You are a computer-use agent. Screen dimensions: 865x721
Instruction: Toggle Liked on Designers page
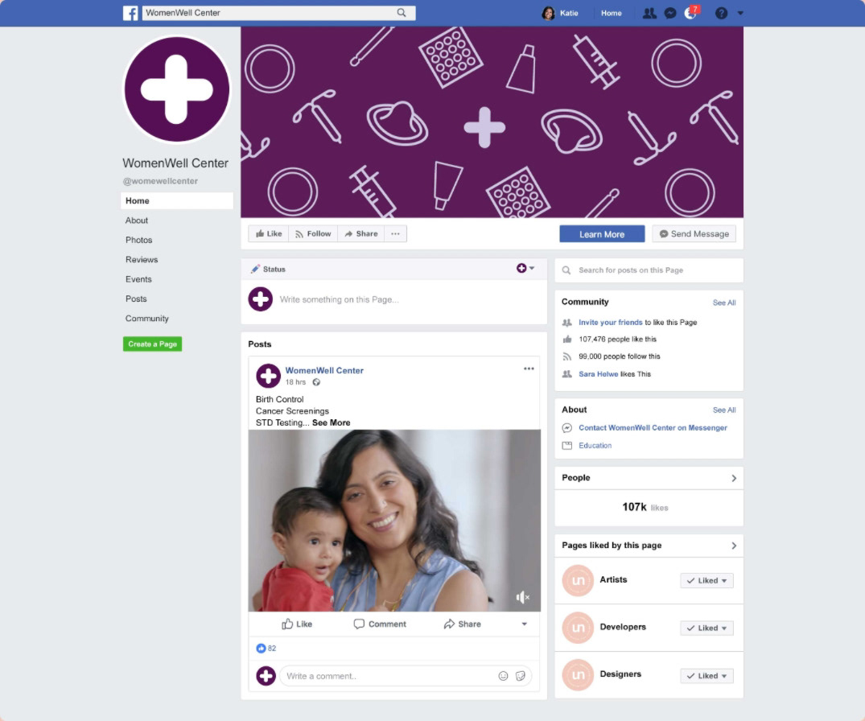pyautogui.click(x=706, y=676)
